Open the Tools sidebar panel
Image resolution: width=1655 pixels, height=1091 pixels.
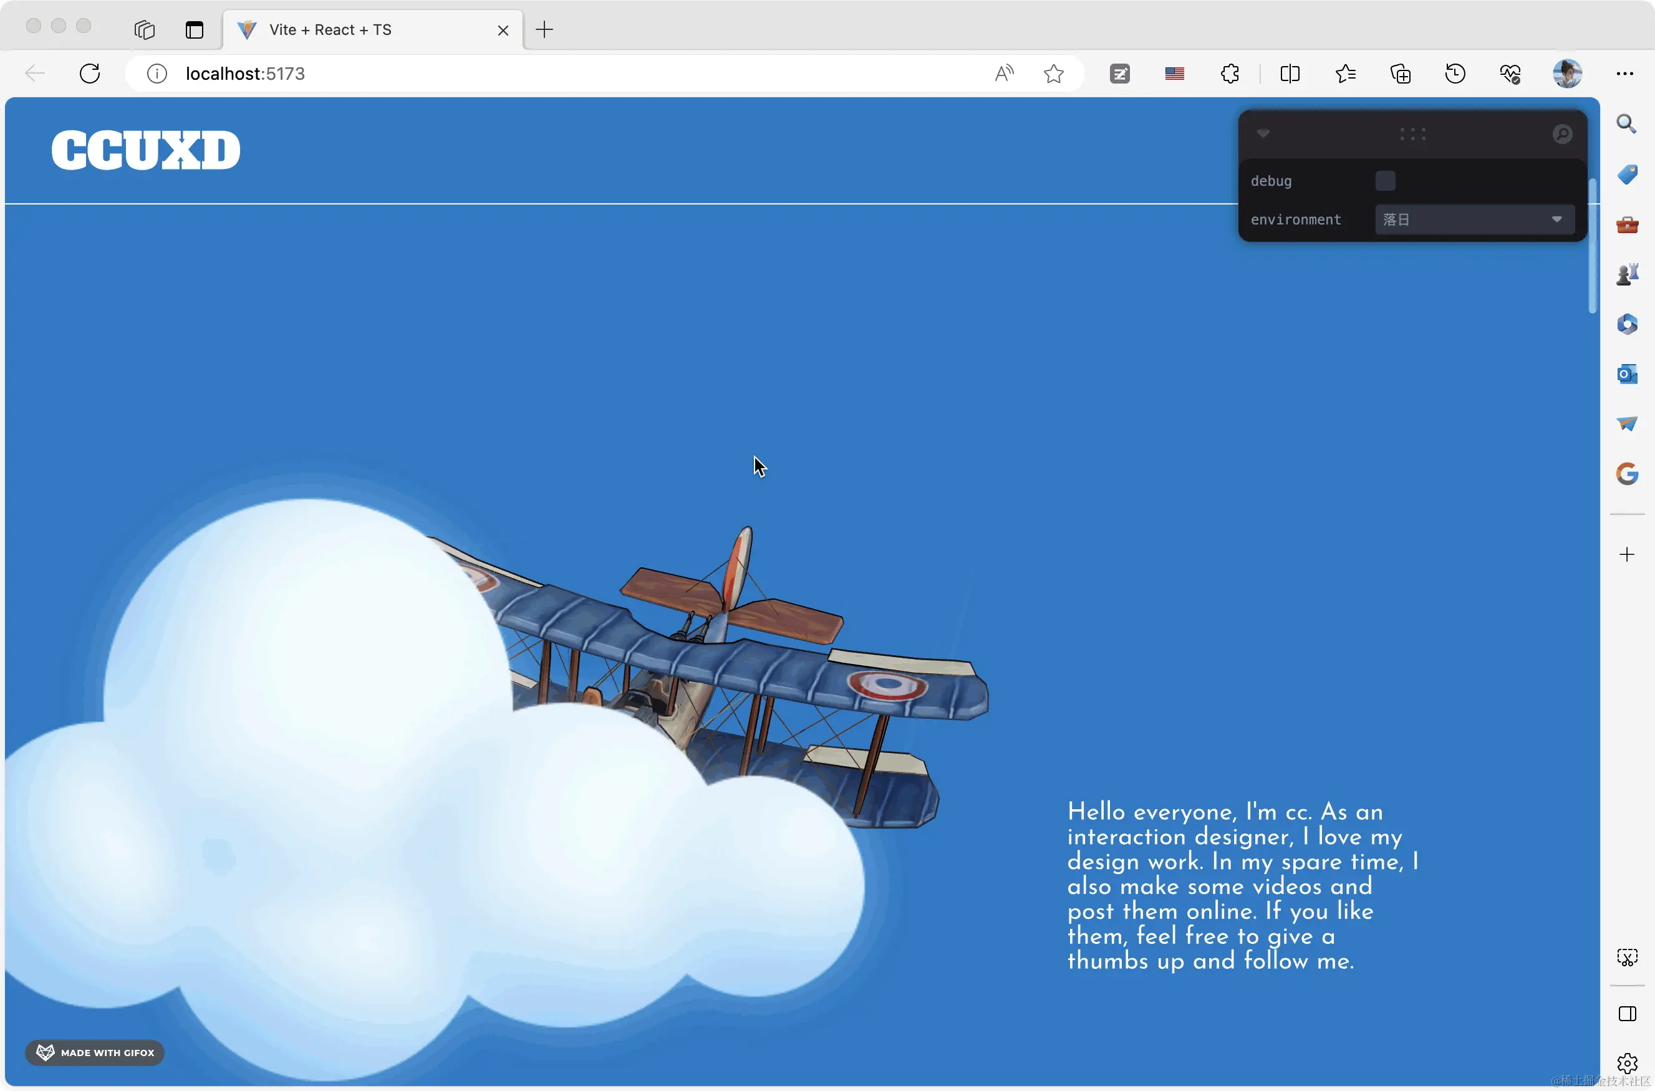pos(1628,224)
